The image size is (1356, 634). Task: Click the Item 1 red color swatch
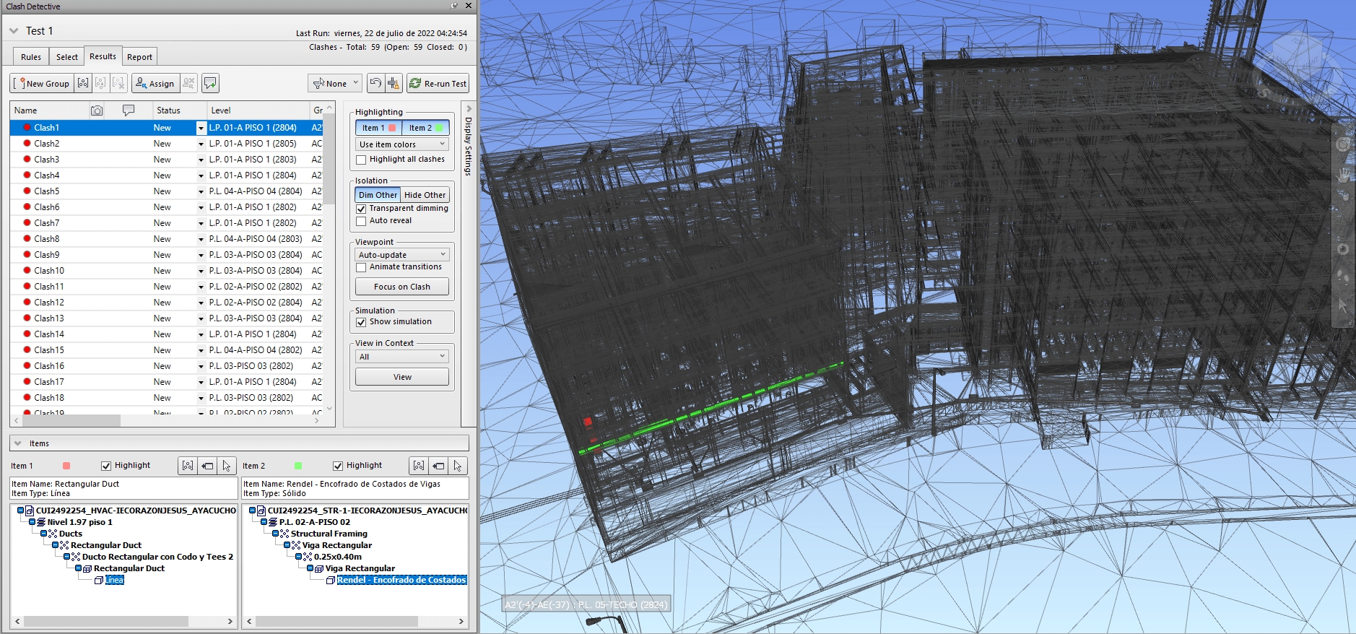pos(66,466)
